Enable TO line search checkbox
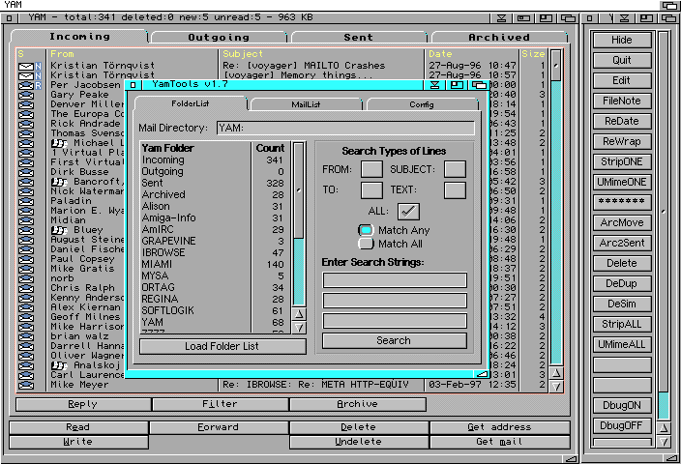Screen dimensions: 681x464 (x=371, y=190)
